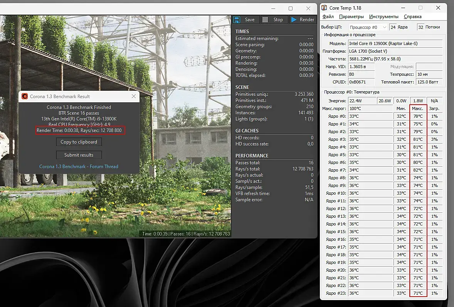This screenshot has height=307, width=454.
Task: Click the Ядро #23 row label
Action: click(x=336, y=293)
